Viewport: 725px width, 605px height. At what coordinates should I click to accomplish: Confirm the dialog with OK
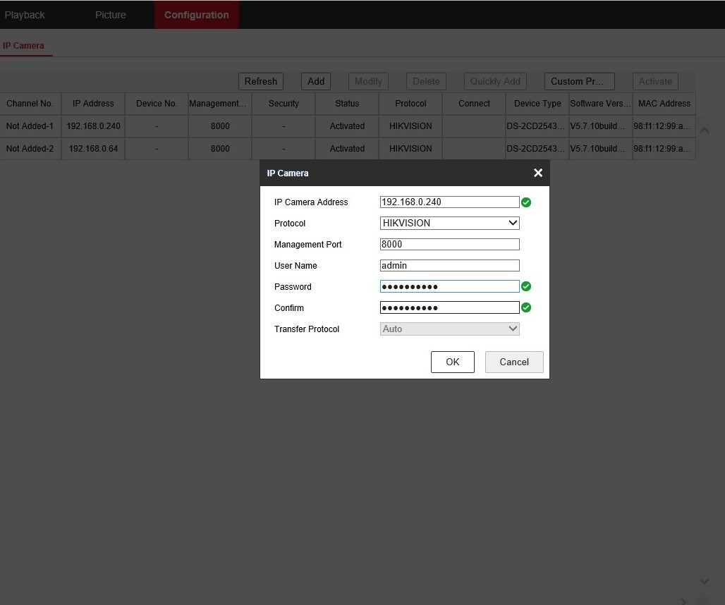point(452,362)
